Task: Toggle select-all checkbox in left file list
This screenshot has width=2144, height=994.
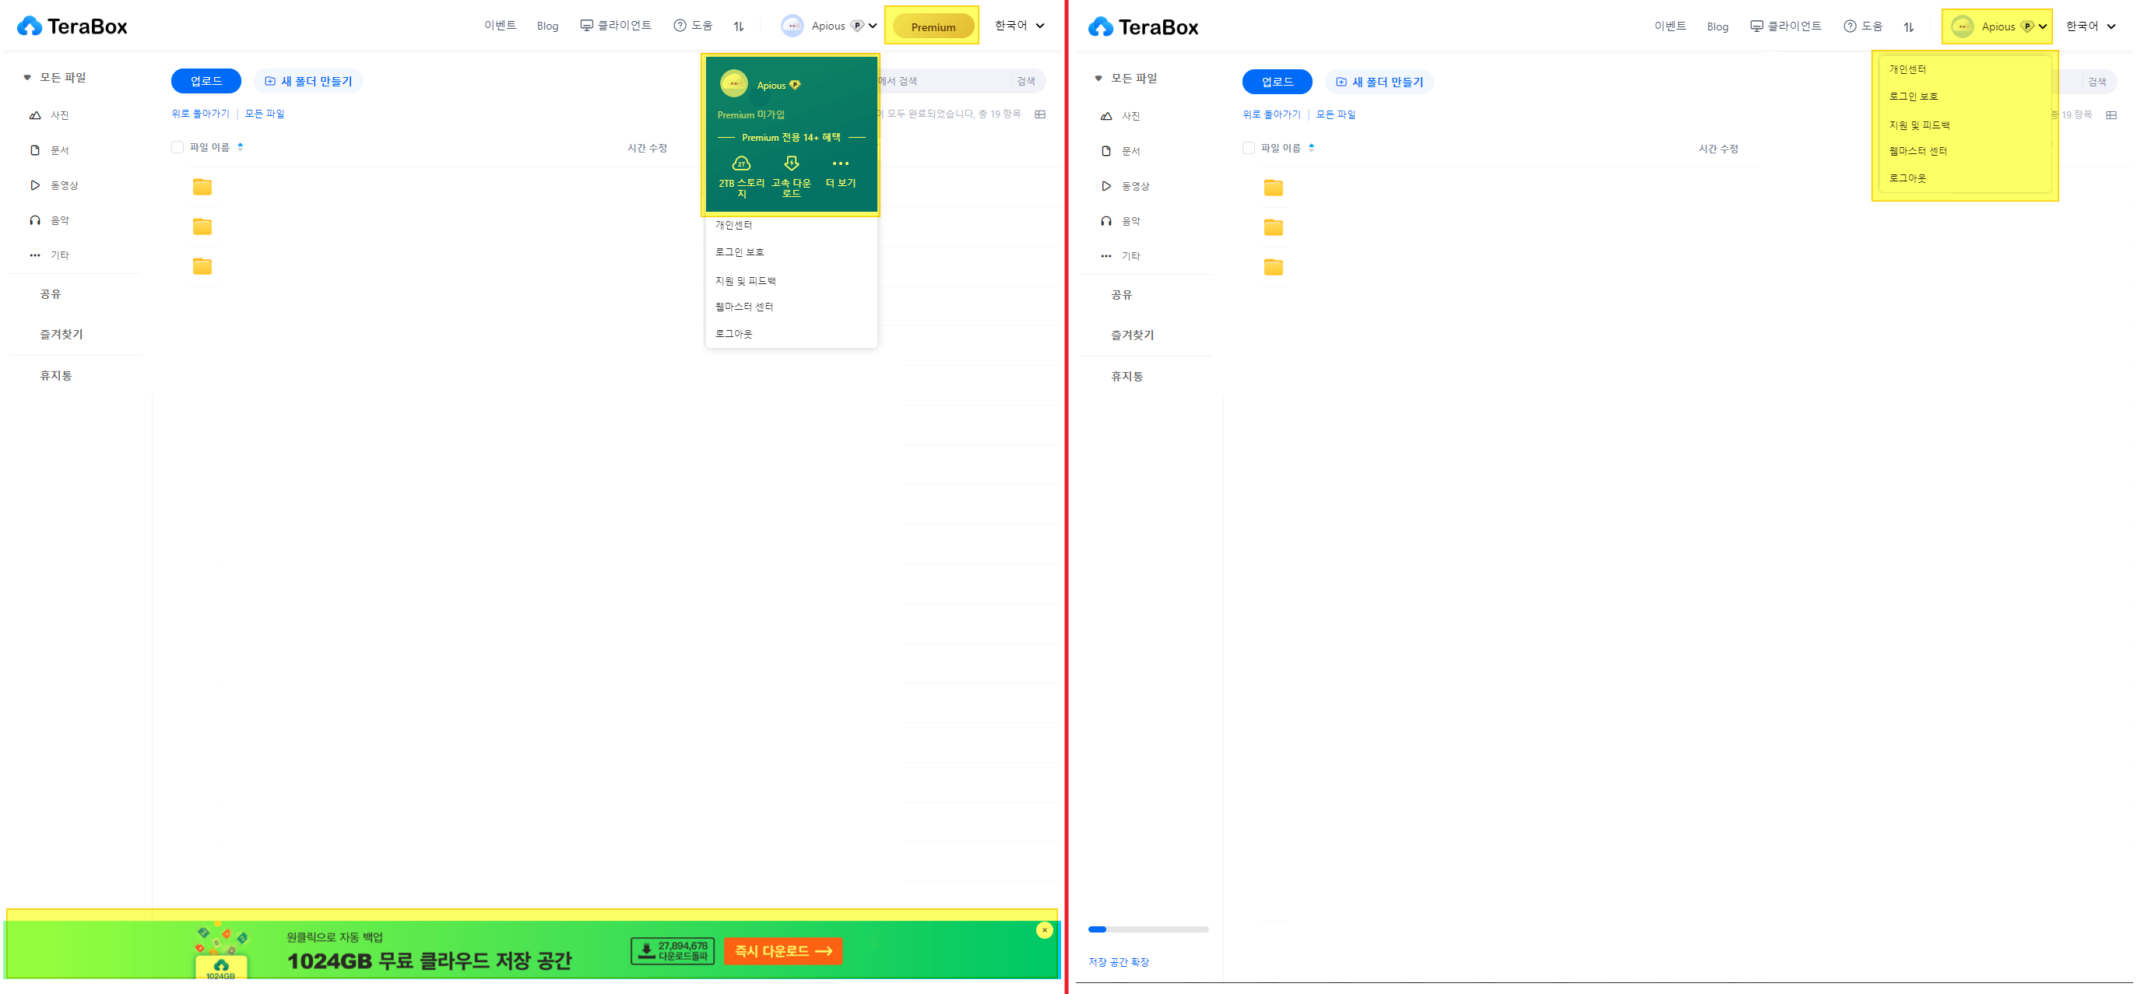Action: click(x=177, y=147)
